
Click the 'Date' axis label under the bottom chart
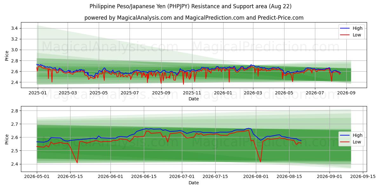(194, 183)
